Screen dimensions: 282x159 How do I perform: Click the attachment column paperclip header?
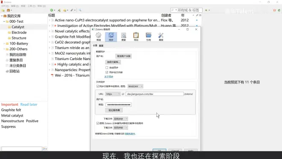pos(197,15)
